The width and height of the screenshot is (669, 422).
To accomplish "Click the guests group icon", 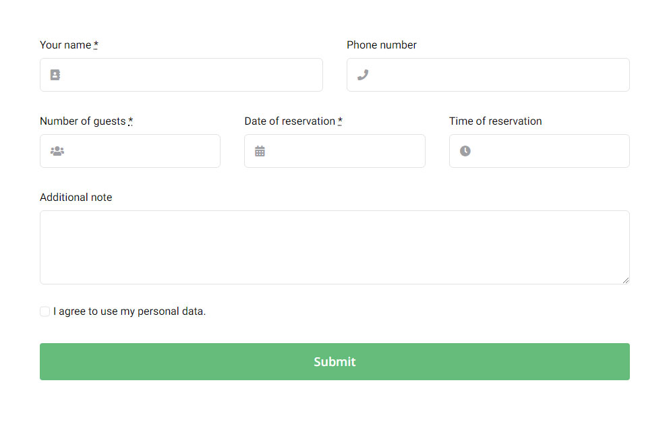I will click(x=57, y=151).
